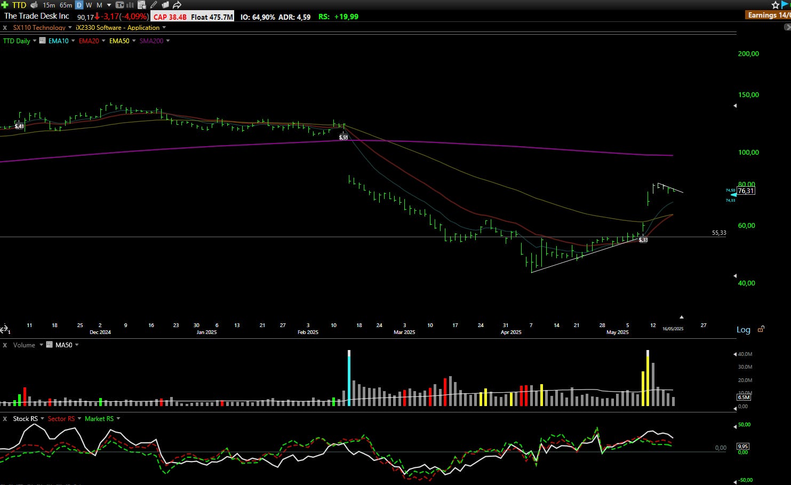This screenshot has height=485, width=791.
Task: Open the TTD Daily plot dropdown
Action: (34, 41)
